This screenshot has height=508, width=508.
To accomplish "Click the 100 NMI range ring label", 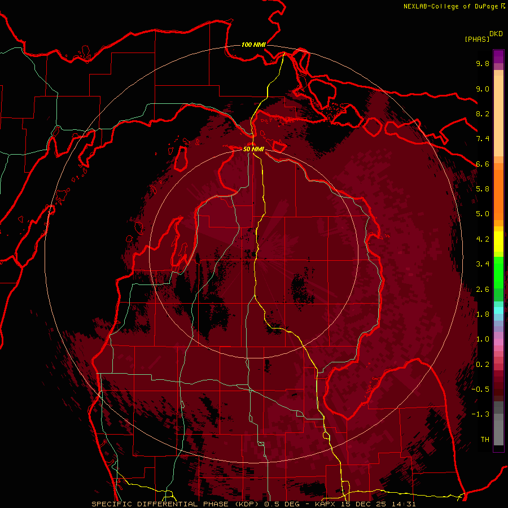I will pyautogui.click(x=253, y=45).
